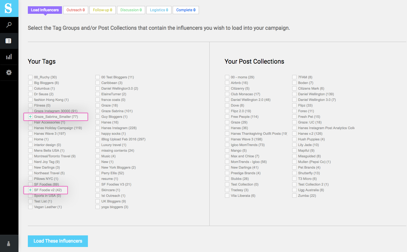This screenshot has height=252, width=407.
Task: Toggle the plus checkbox for SF Foodie v2
Action: pos(30,190)
